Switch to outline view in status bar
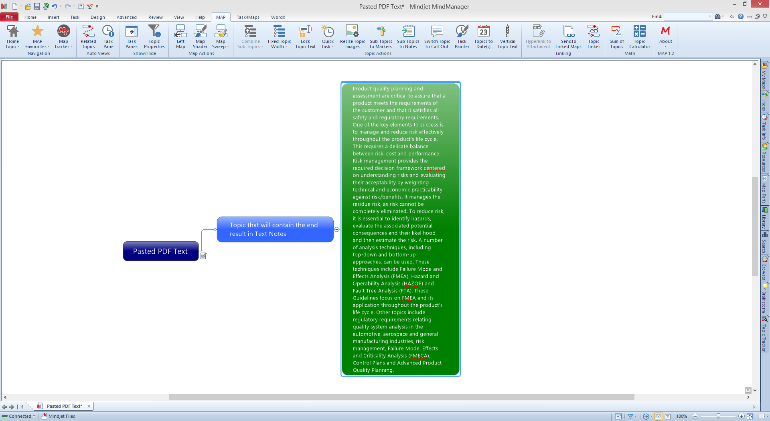770x421 pixels. (668, 417)
